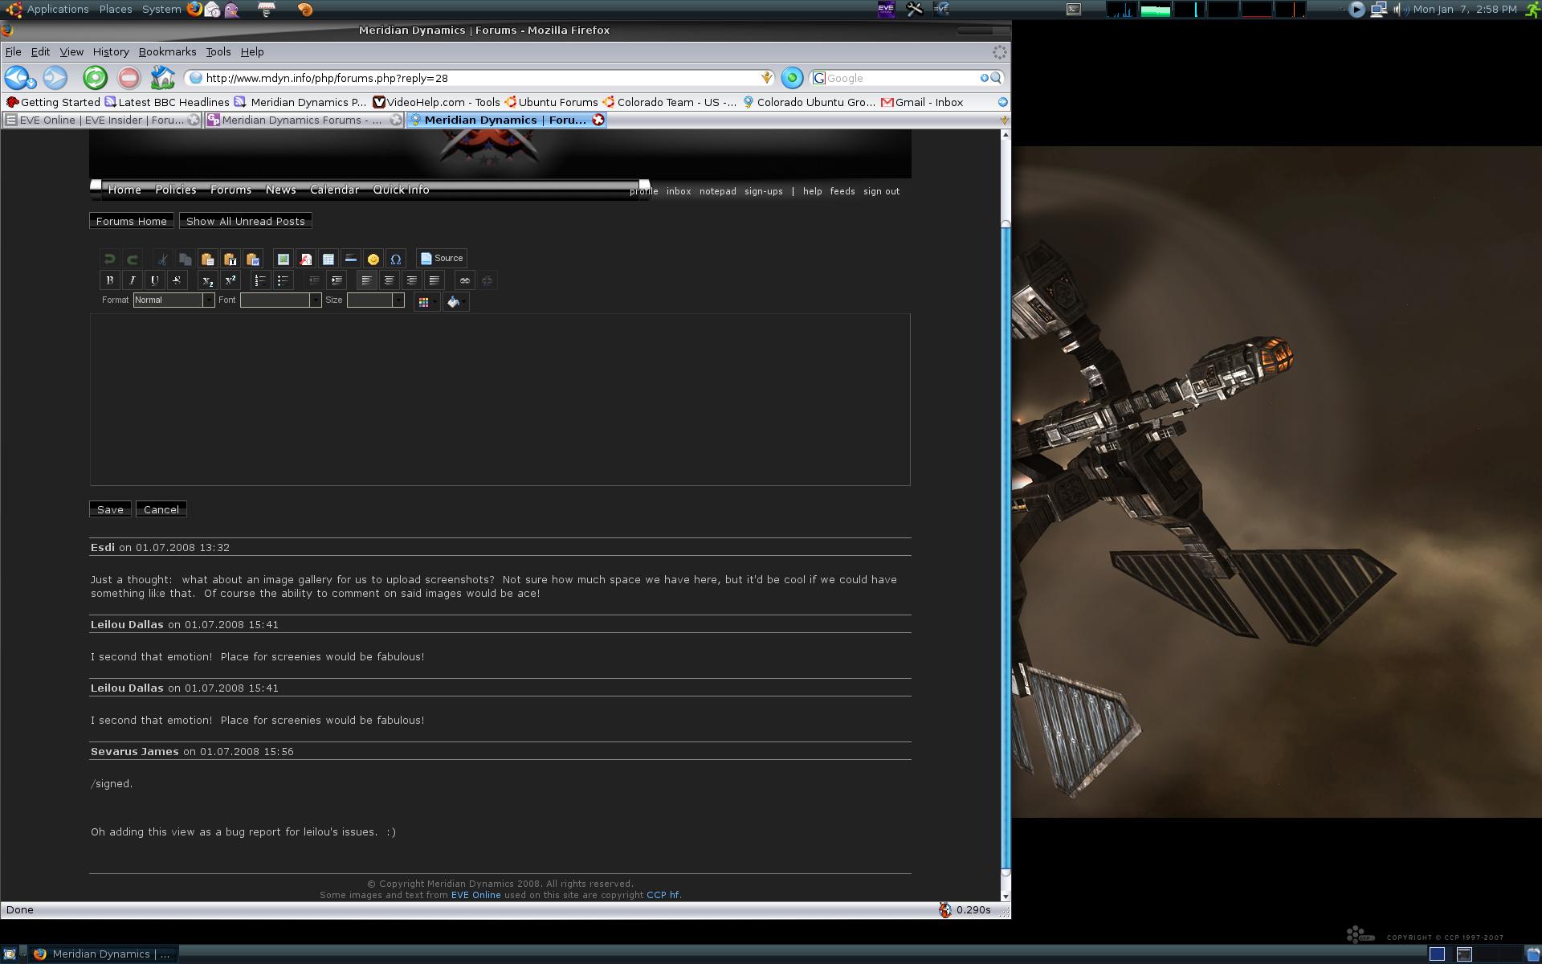This screenshot has height=964, width=1542.
Task: Open the Font dropdown
Action: pyautogui.click(x=280, y=300)
